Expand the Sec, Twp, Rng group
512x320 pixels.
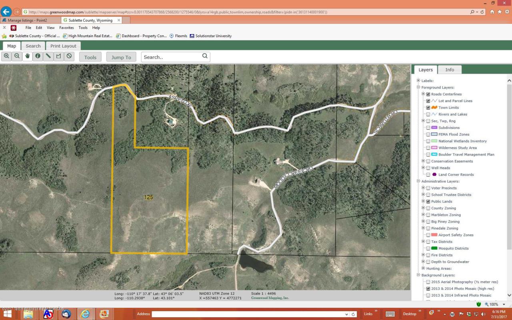click(x=423, y=121)
